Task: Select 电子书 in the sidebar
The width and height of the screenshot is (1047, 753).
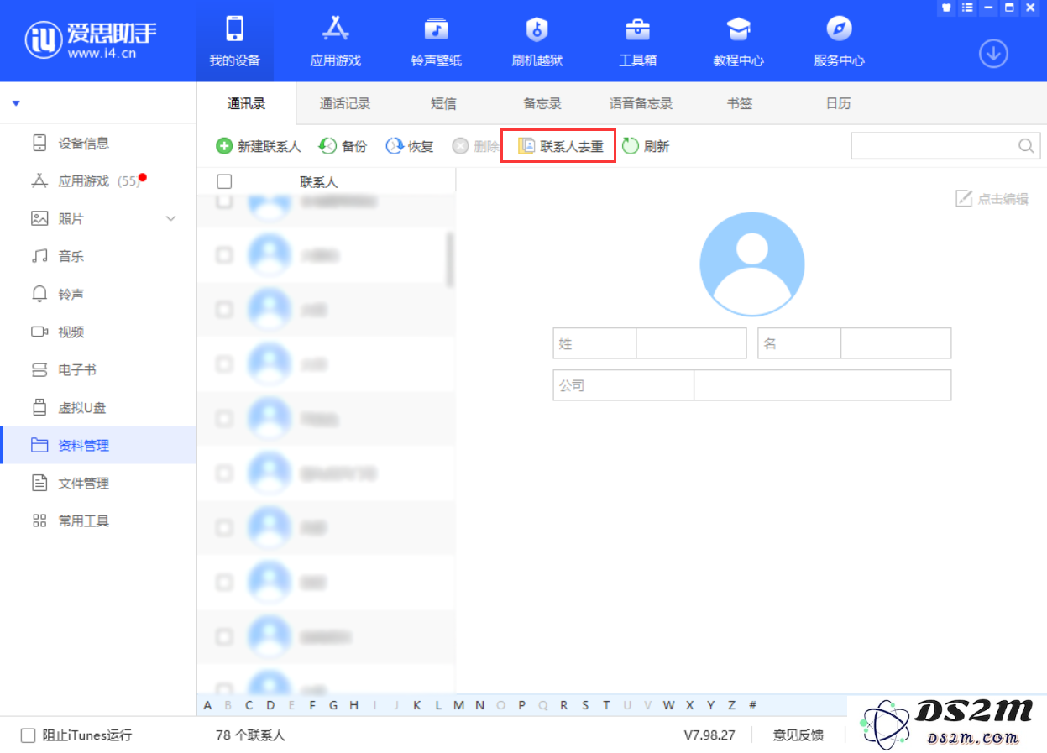Action: point(98,370)
